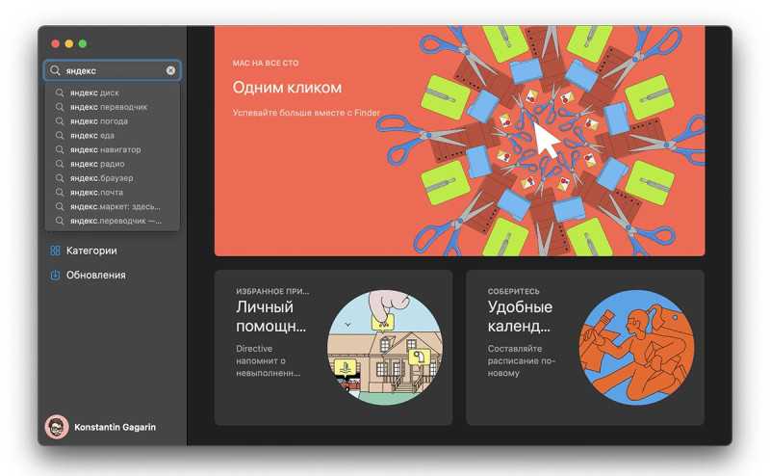Open Konstantin Gagarin account

[101, 427]
